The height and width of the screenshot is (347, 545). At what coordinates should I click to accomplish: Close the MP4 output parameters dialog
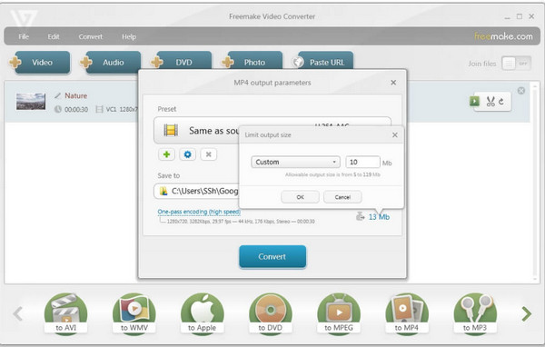pos(393,83)
